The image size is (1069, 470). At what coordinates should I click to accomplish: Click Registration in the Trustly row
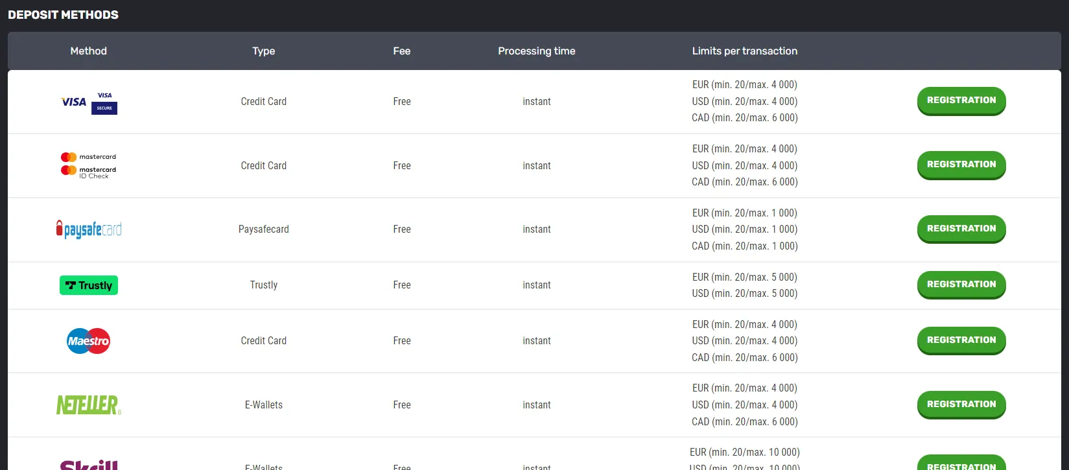tap(961, 285)
